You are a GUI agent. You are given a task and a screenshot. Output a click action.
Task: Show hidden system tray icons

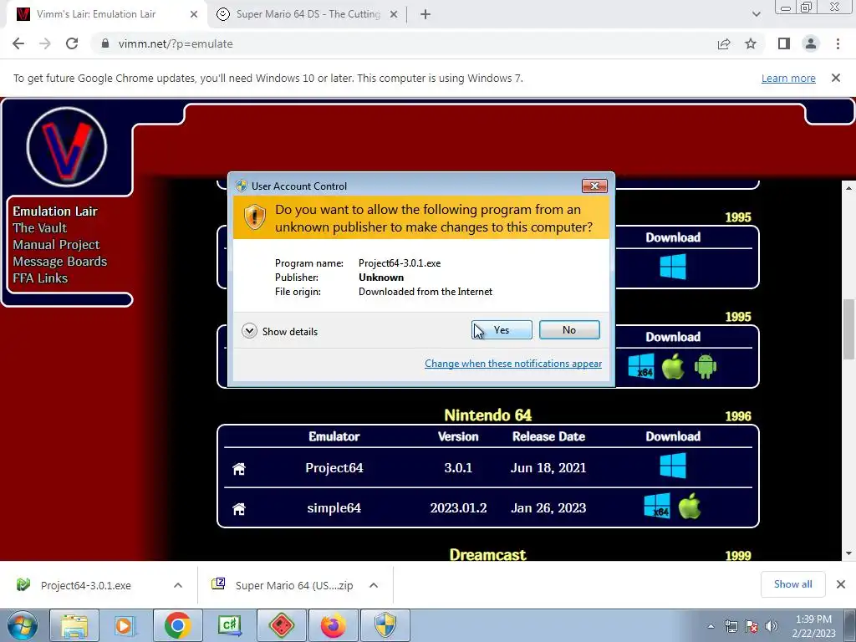(711, 626)
